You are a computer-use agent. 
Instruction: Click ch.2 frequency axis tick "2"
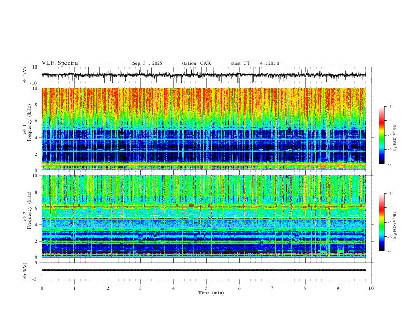click(36, 241)
